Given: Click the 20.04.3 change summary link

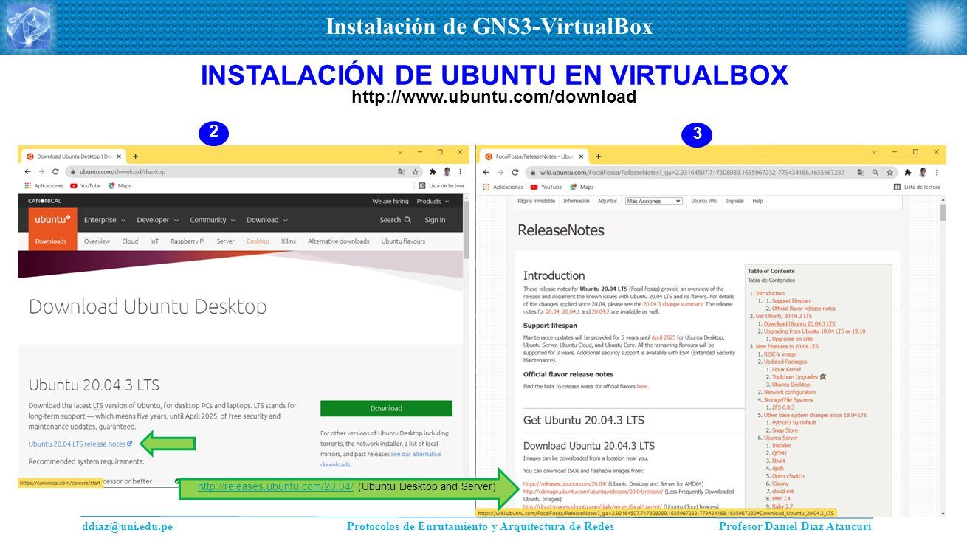Looking at the screenshot, I should tap(672, 304).
